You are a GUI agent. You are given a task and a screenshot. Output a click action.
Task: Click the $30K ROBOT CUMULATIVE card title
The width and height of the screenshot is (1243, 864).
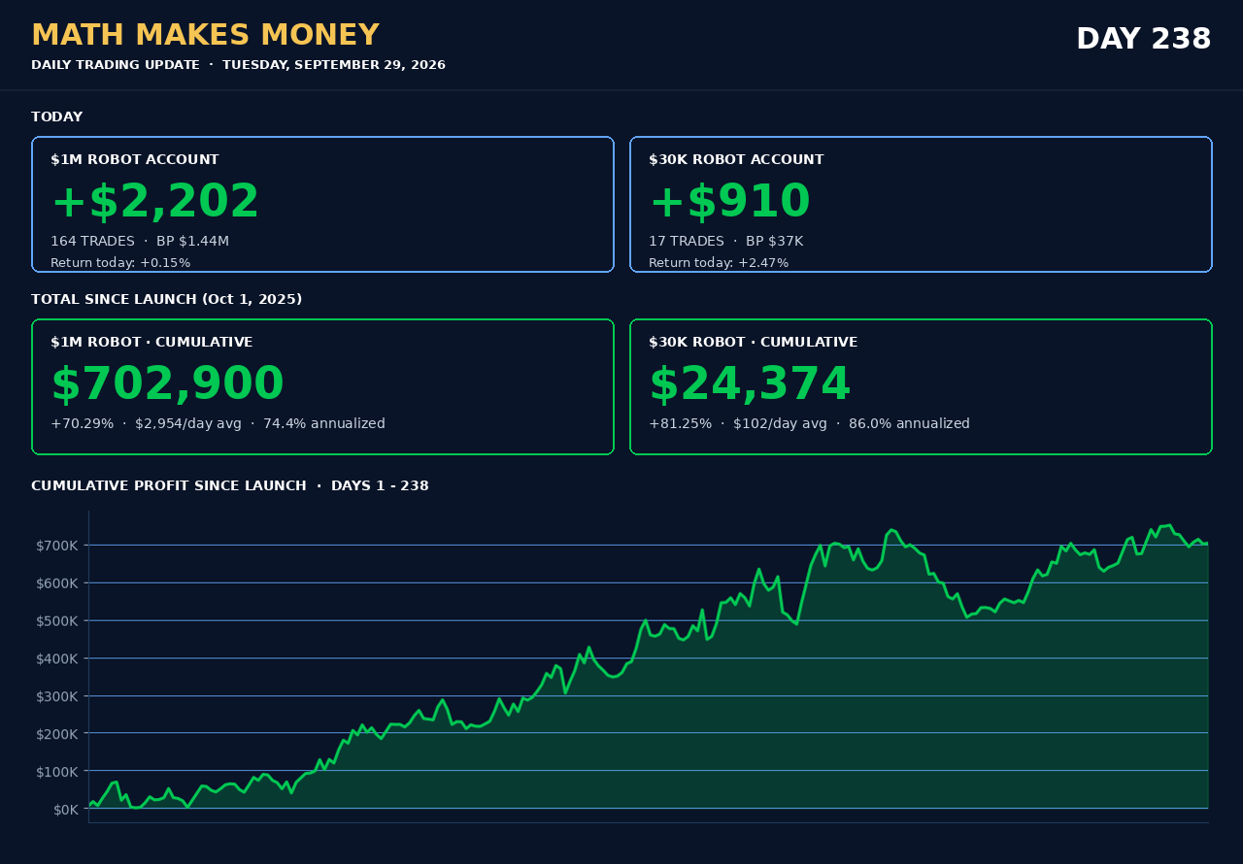pyautogui.click(x=753, y=343)
